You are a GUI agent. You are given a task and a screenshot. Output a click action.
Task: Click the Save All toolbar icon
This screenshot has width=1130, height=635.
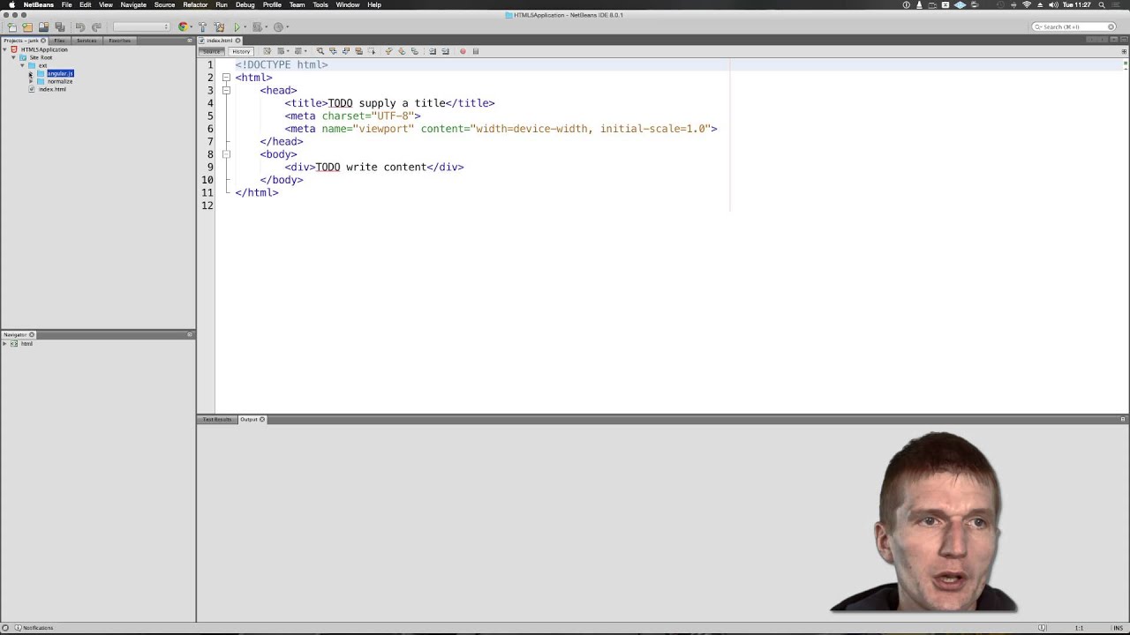coord(60,27)
